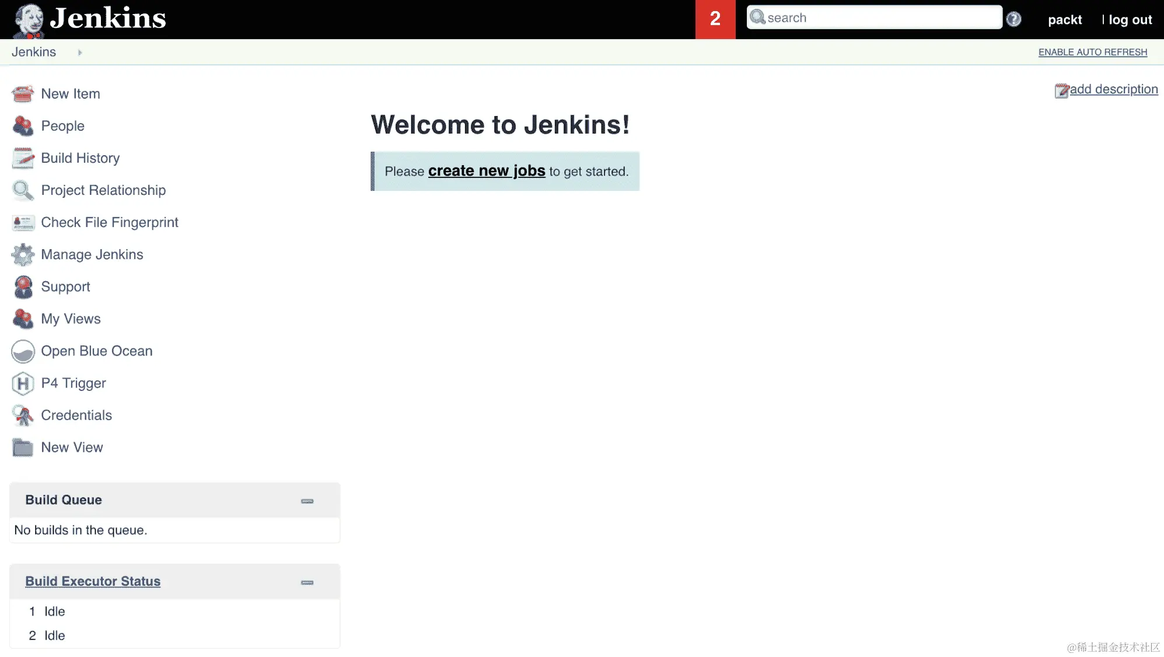Focus the search input field

(x=881, y=18)
